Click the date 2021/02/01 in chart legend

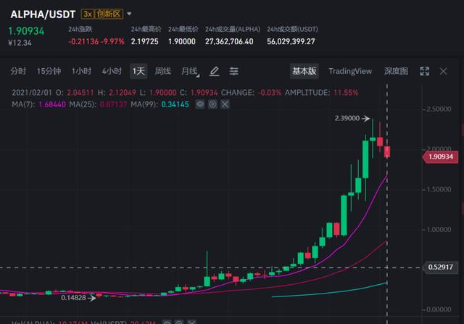[32, 93]
